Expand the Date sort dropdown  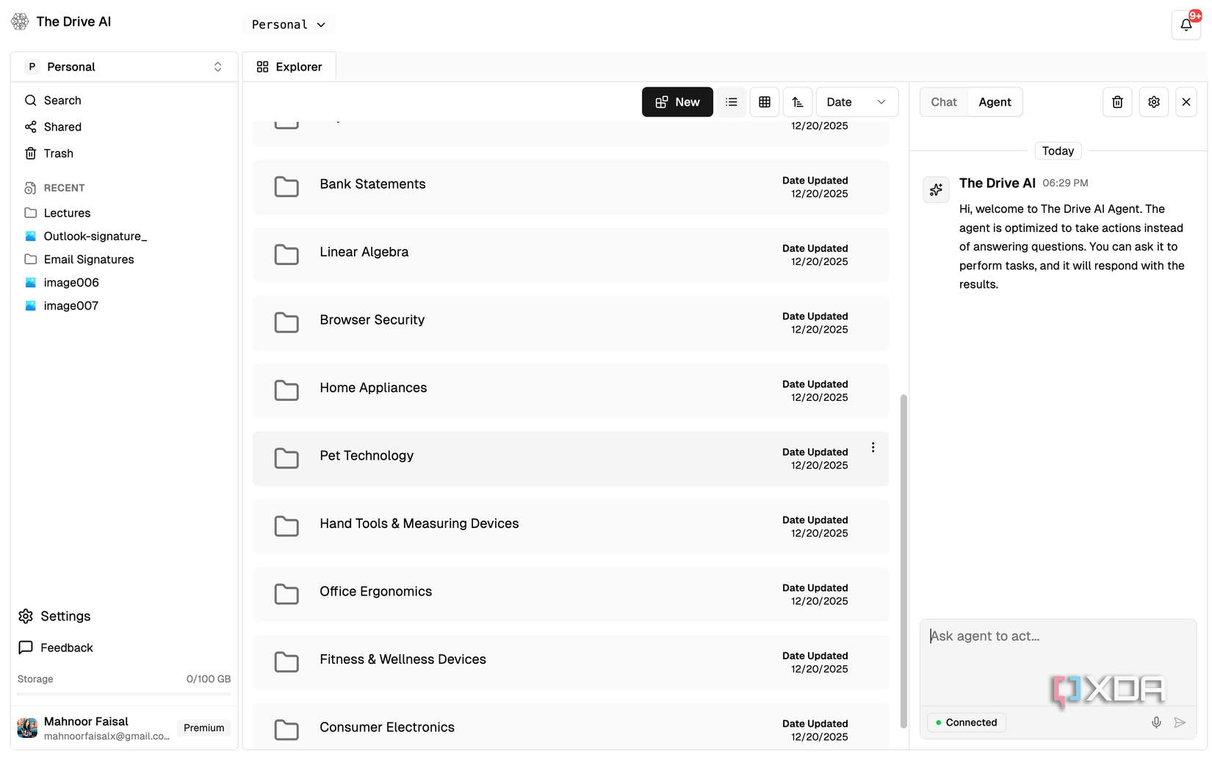[856, 102]
